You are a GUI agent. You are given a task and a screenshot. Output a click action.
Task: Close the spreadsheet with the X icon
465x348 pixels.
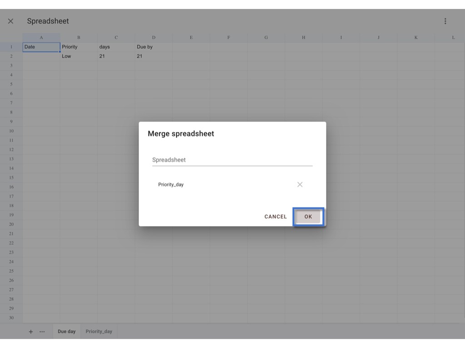pyautogui.click(x=11, y=21)
